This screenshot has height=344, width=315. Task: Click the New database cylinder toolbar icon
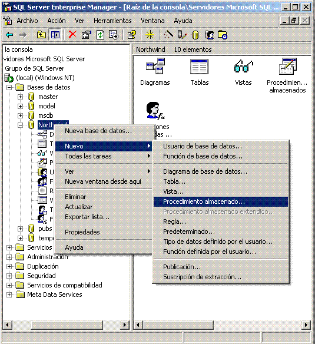click(x=195, y=35)
